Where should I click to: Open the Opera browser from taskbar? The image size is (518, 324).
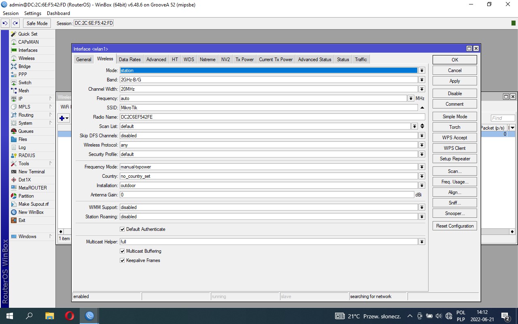pos(70,316)
